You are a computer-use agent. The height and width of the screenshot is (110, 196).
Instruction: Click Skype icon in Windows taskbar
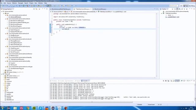[40, 108]
